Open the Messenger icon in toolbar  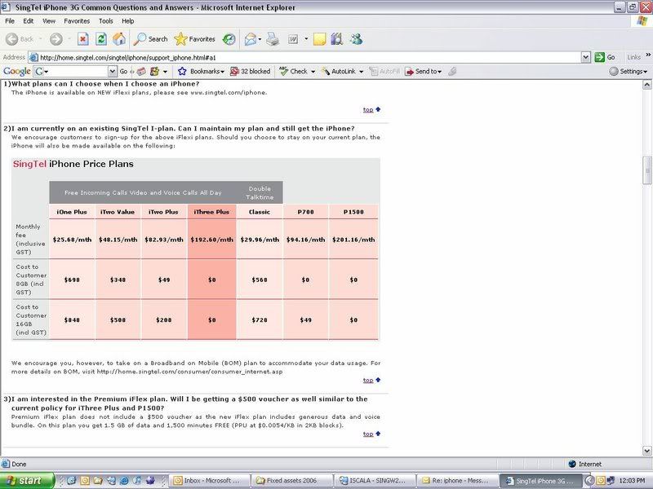(x=357, y=38)
